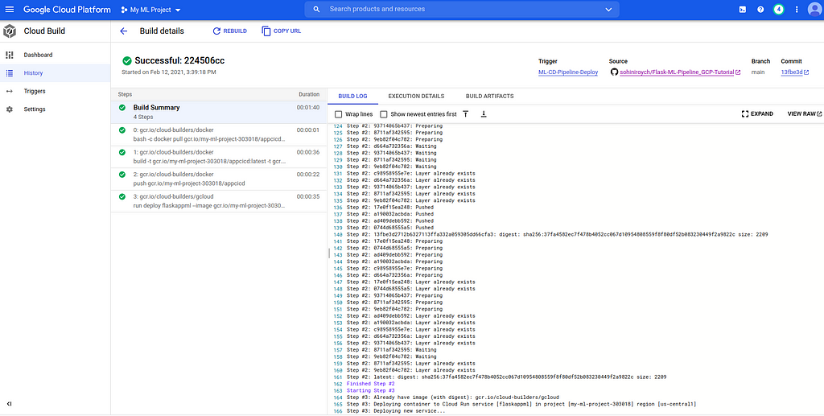The image size is (824, 416).
Task: Open commit 13fbe3d link
Action: (794, 72)
